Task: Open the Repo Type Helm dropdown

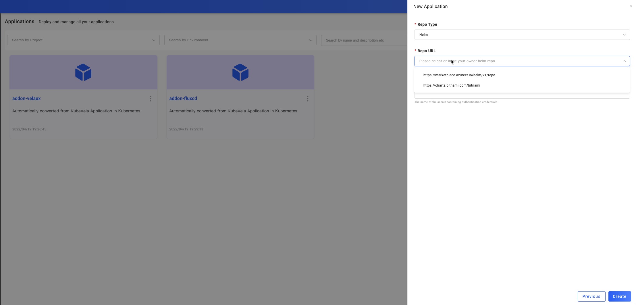Action: [517, 35]
